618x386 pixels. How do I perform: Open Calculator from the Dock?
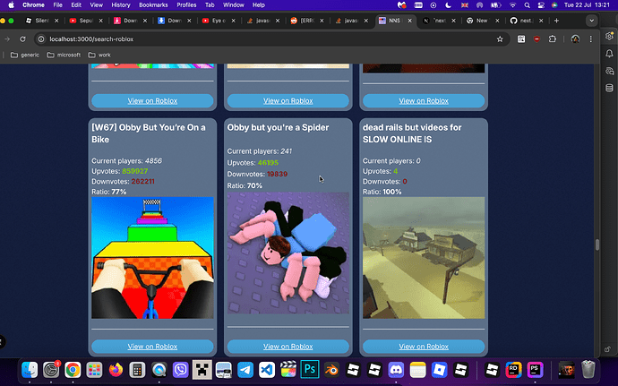[x=137, y=370]
